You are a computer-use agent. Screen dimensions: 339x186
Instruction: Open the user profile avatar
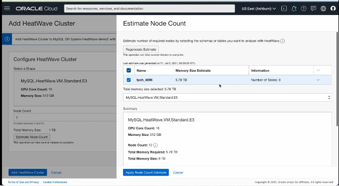tap(333, 9)
